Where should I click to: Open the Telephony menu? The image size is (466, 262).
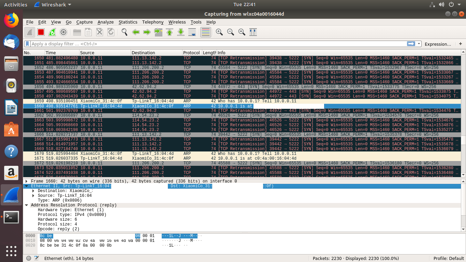tap(153, 22)
